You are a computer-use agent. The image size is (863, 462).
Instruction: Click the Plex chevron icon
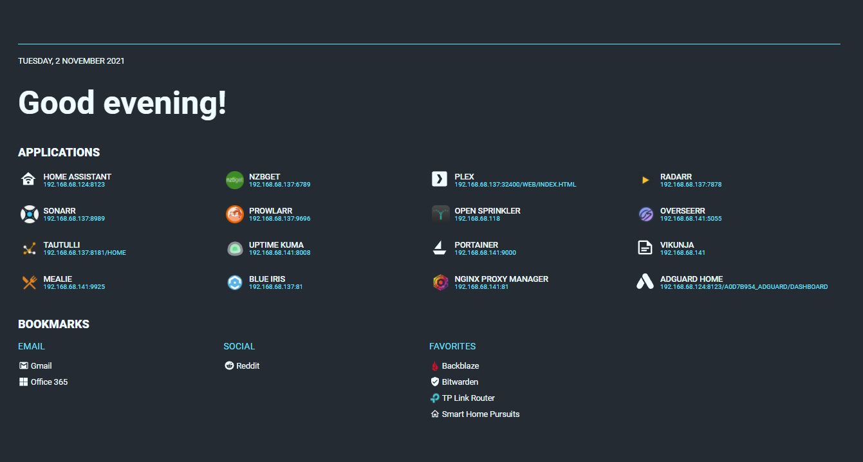pyautogui.click(x=440, y=180)
